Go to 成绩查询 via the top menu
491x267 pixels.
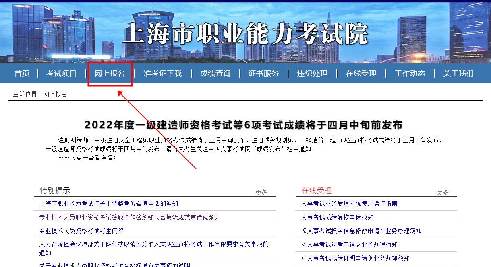click(215, 74)
